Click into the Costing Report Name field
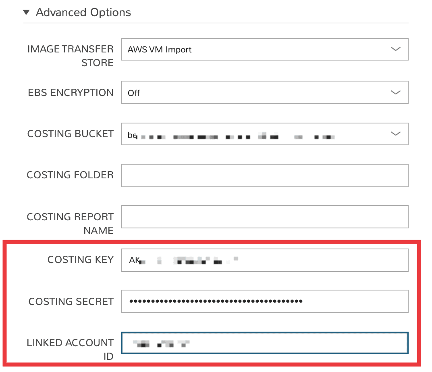The height and width of the screenshot is (372, 432). pos(264,217)
